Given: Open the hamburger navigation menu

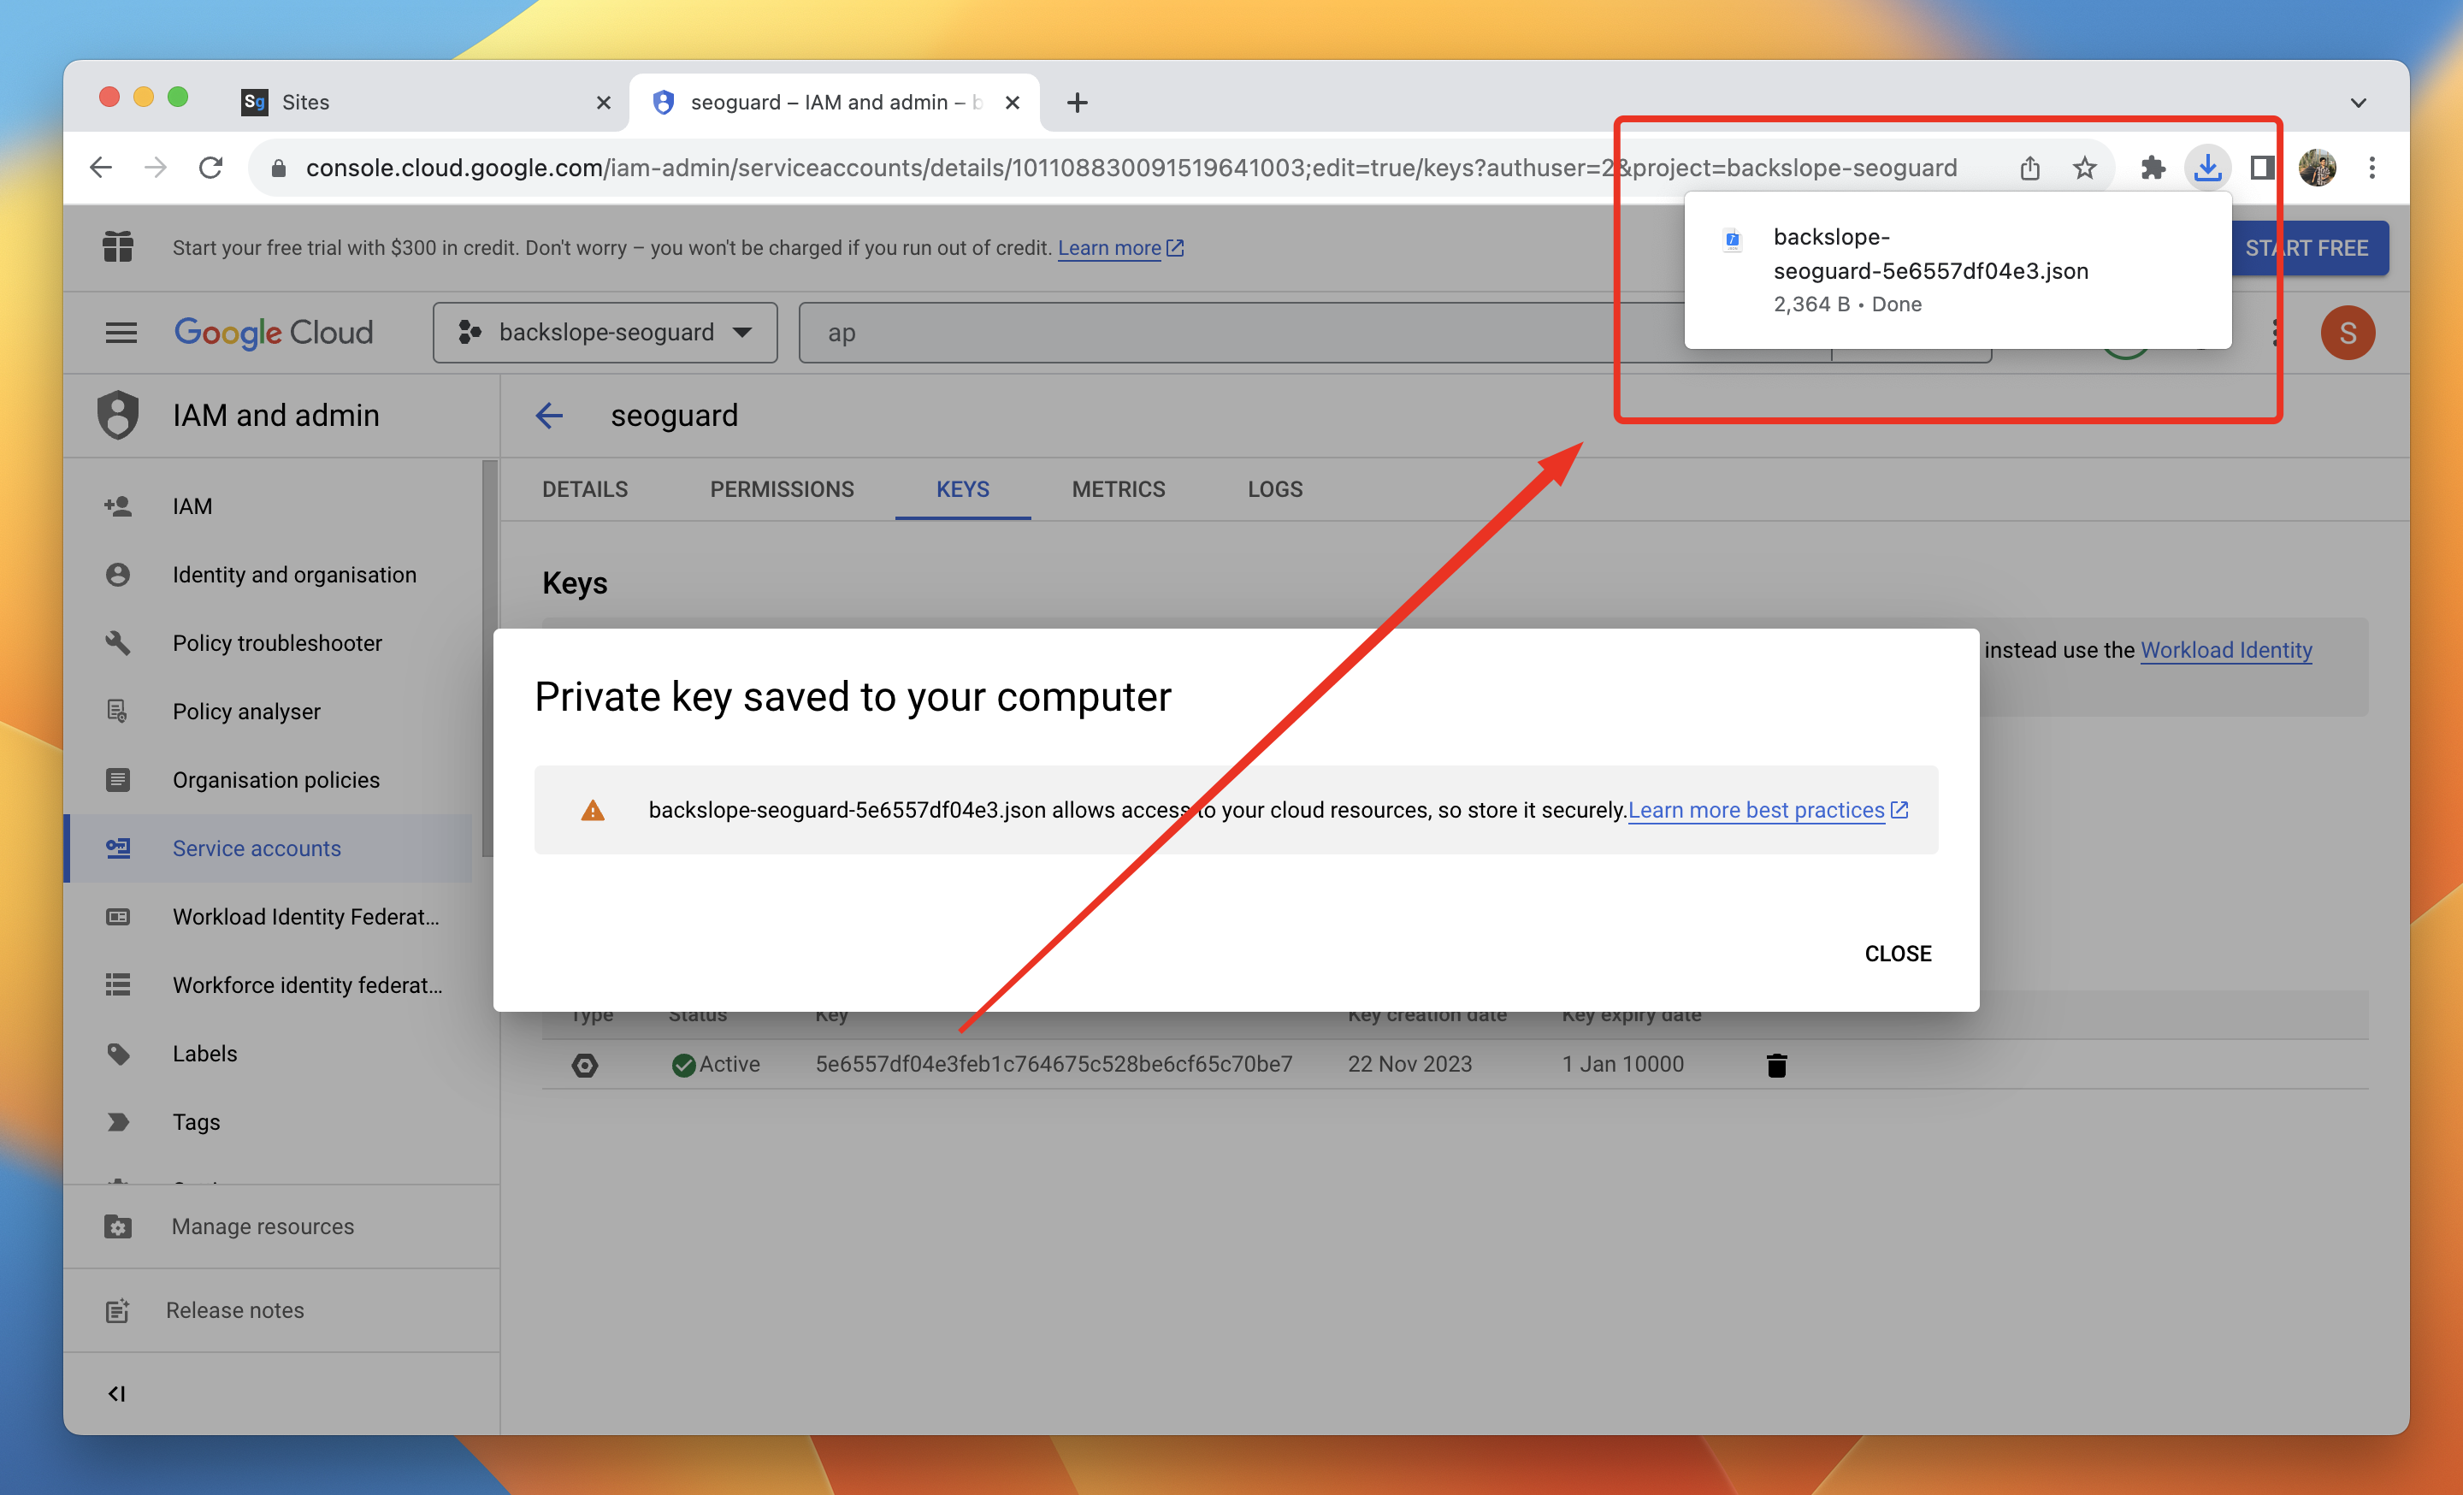Looking at the screenshot, I should (x=121, y=332).
